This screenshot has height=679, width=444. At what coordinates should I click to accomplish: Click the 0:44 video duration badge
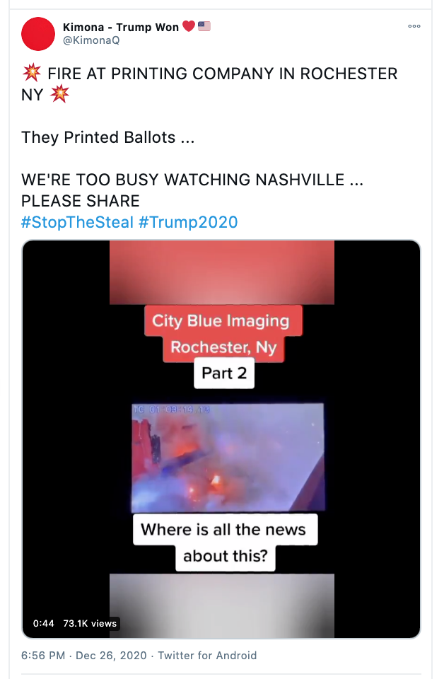(44, 623)
